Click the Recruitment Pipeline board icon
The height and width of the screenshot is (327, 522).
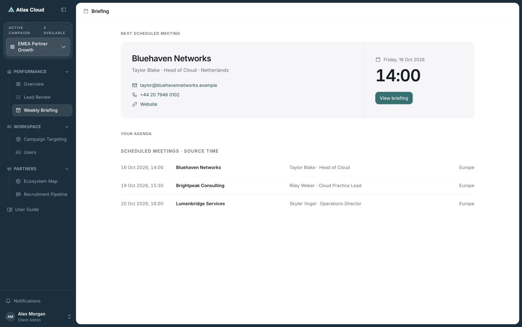18,194
